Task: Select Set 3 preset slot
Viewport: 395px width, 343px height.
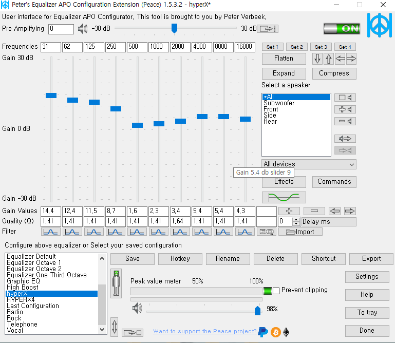Action: 321,47
